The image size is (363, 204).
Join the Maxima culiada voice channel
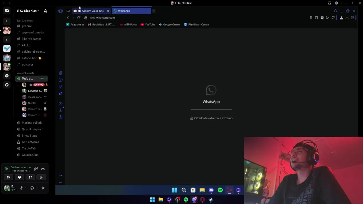31,123
